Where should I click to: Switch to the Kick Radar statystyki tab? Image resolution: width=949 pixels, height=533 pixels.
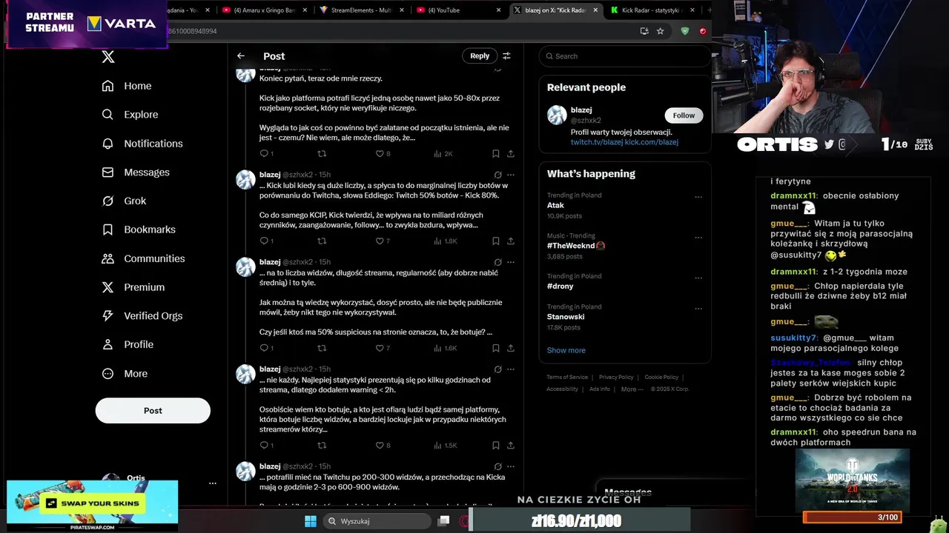coord(654,10)
